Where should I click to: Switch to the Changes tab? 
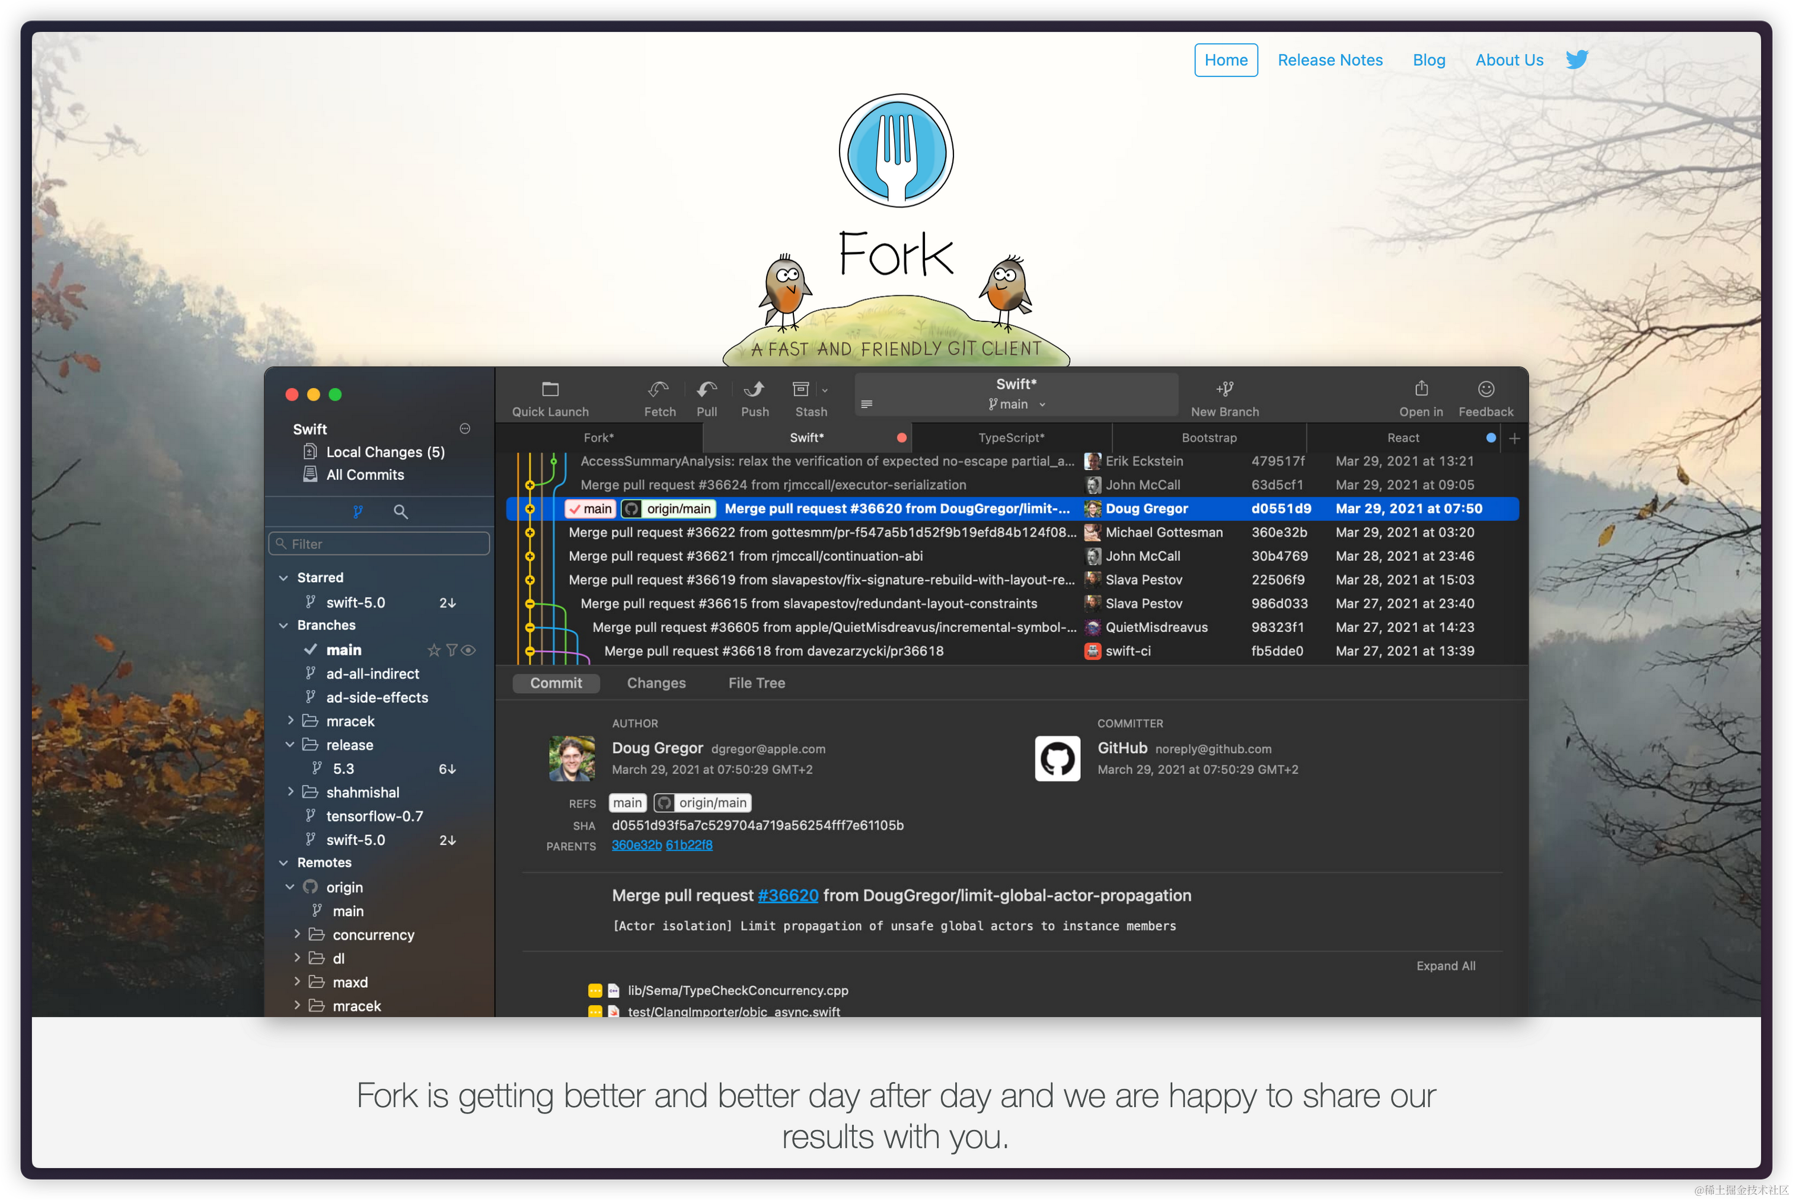point(656,682)
